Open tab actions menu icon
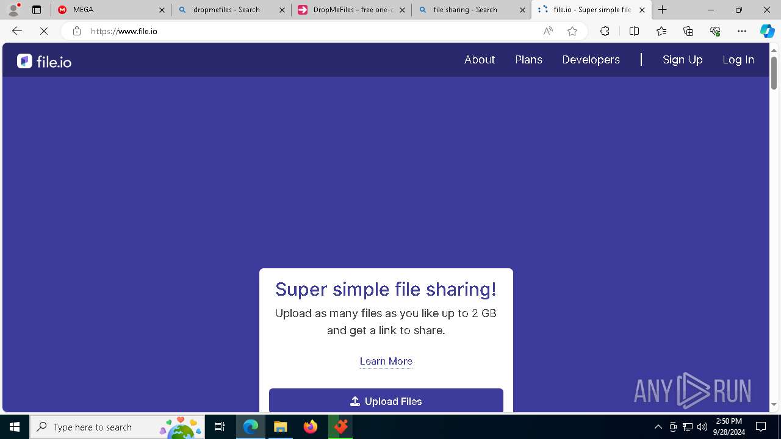 coord(37,10)
